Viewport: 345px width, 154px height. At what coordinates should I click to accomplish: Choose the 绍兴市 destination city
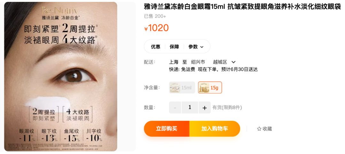pos(198,62)
